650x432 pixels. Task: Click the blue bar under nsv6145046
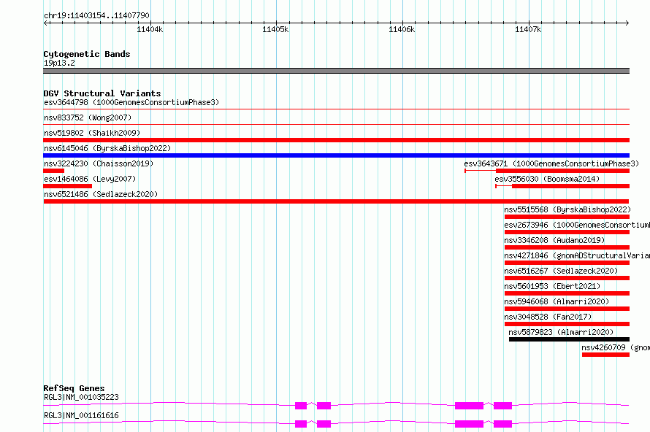click(336, 155)
